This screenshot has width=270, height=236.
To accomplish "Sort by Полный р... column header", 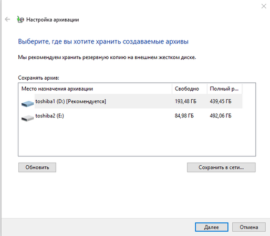I will (x=225, y=89).
